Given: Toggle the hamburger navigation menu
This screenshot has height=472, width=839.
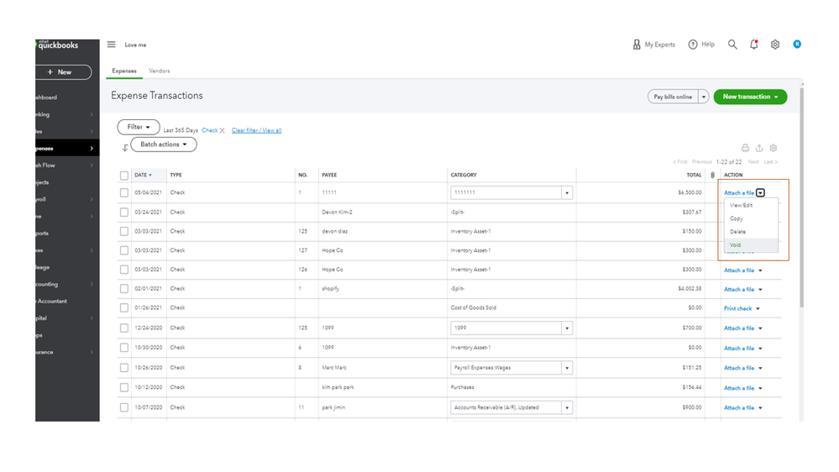Looking at the screenshot, I should click(112, 45).
